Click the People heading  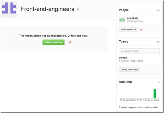coord(124,10)
